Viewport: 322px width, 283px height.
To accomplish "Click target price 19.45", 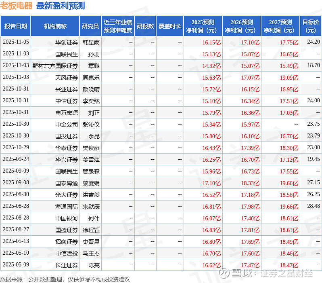I will (x=314, y=159).
